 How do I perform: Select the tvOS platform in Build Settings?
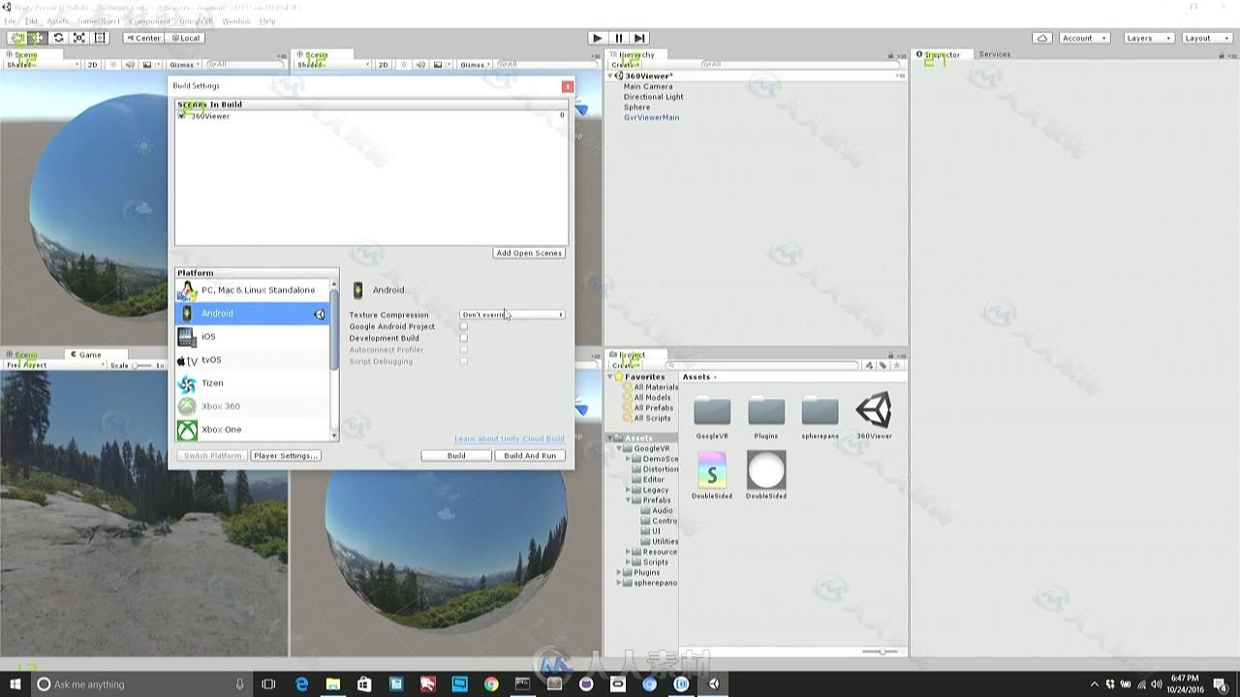tap(253, 359)
